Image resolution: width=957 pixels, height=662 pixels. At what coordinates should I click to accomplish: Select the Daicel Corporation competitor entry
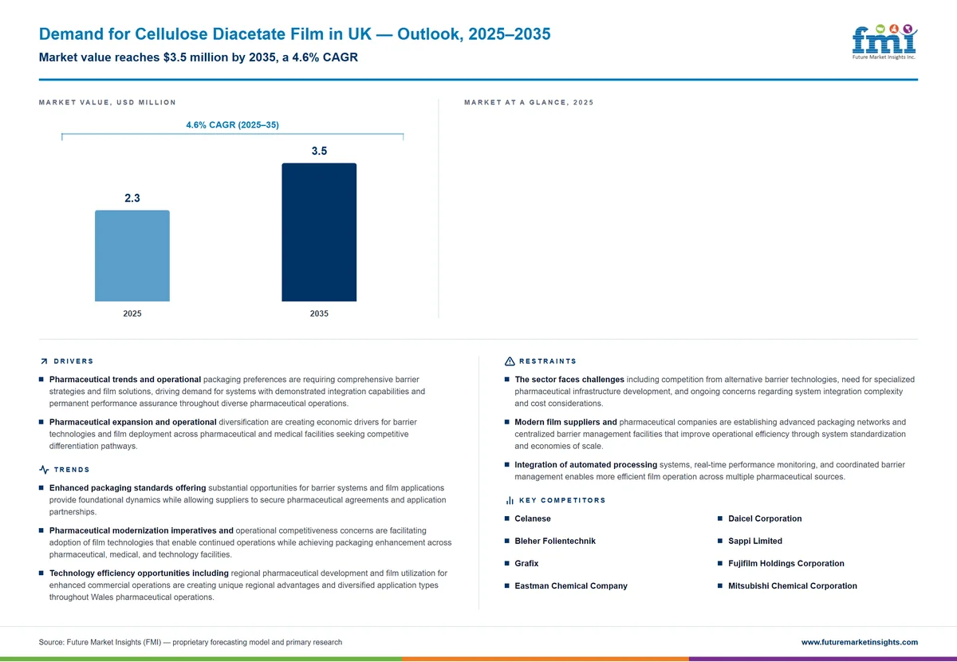765,518
